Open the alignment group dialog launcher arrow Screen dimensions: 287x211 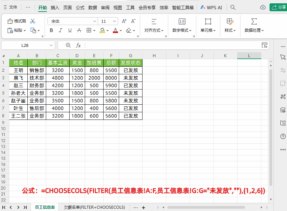[x=166, y=36]
